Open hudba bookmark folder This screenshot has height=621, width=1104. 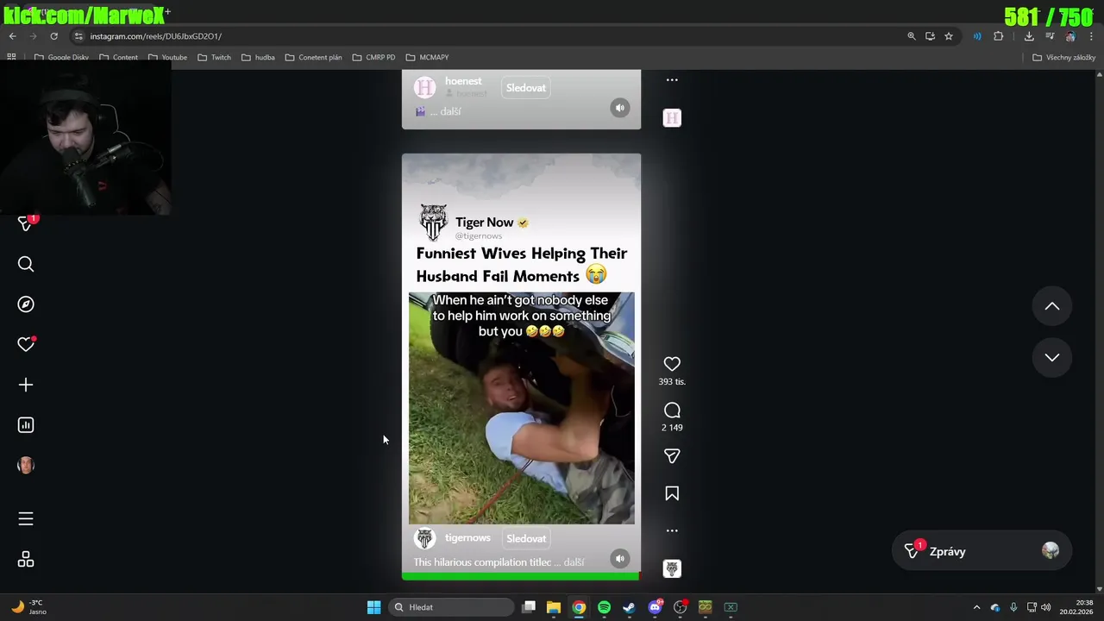click(x=258, y=58)
